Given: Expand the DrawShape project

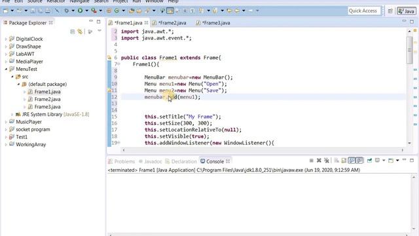Looking at the screenshot, I should point(6,47).
